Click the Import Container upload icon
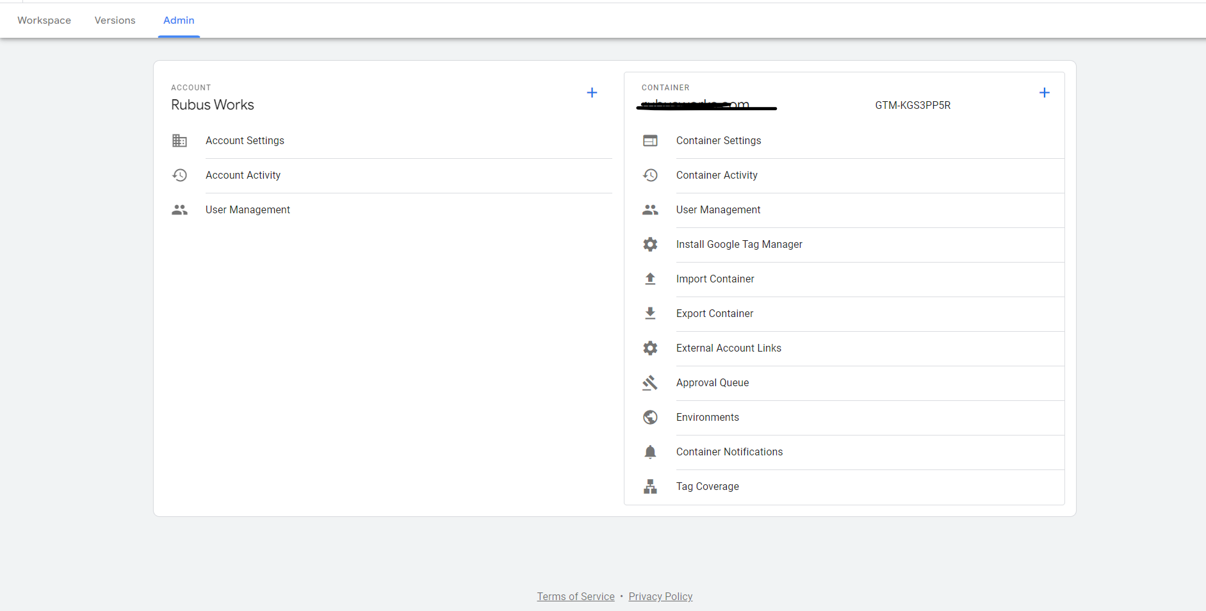Viewport: 1206px width, 611px height. pos(650,279)
